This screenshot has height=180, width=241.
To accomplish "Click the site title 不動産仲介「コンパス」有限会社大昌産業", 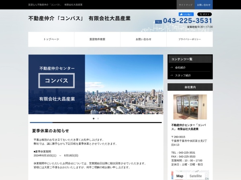I will point(79,18).
